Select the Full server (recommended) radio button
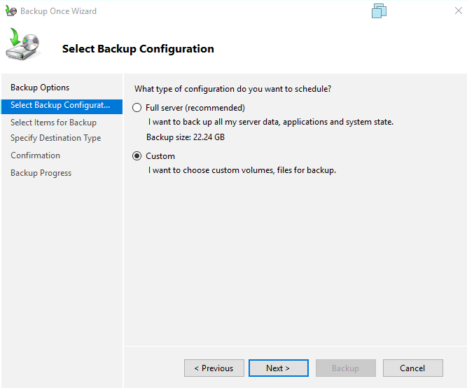This screenshot has height=388, width=467. [137, 108]
